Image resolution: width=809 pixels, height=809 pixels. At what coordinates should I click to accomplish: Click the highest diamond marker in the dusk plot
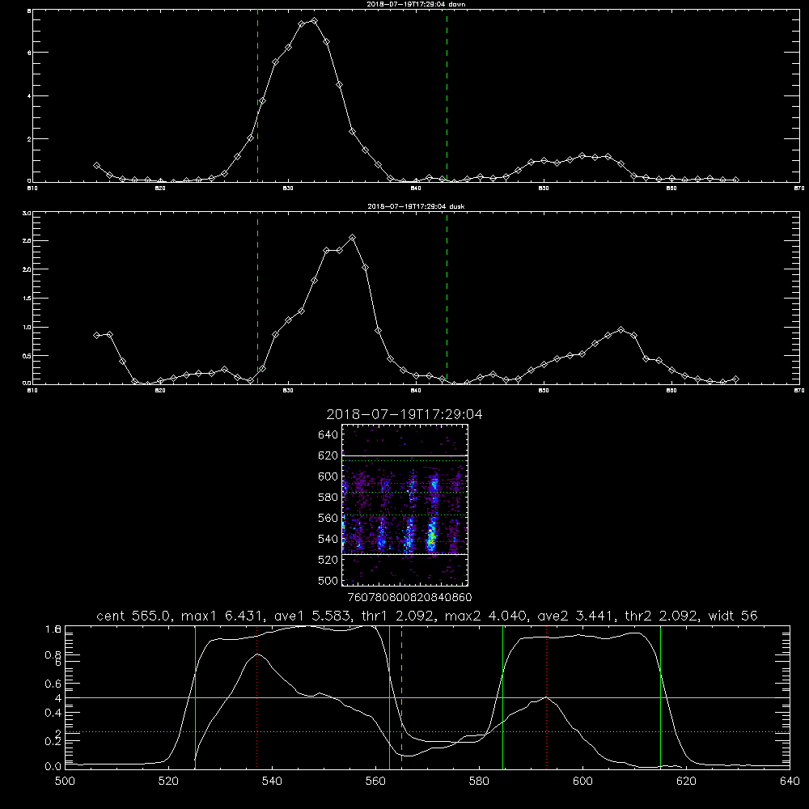[353, 238]
